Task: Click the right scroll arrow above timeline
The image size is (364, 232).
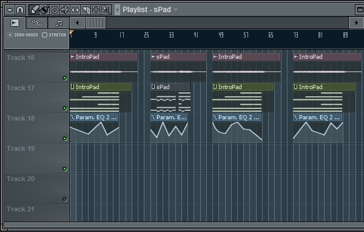Action: point(356,22)
